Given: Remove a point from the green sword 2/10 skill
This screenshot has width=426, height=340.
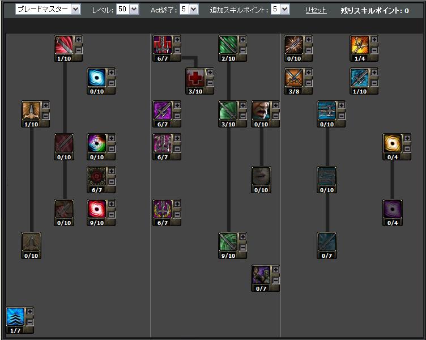Looking at the screenshot, I should click(243, 50).
